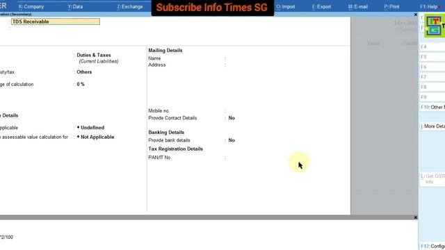The width and height of the screenshot is (445, 250).
Task: Click the Banking Details heading
Action: click(x=166, y=133)
